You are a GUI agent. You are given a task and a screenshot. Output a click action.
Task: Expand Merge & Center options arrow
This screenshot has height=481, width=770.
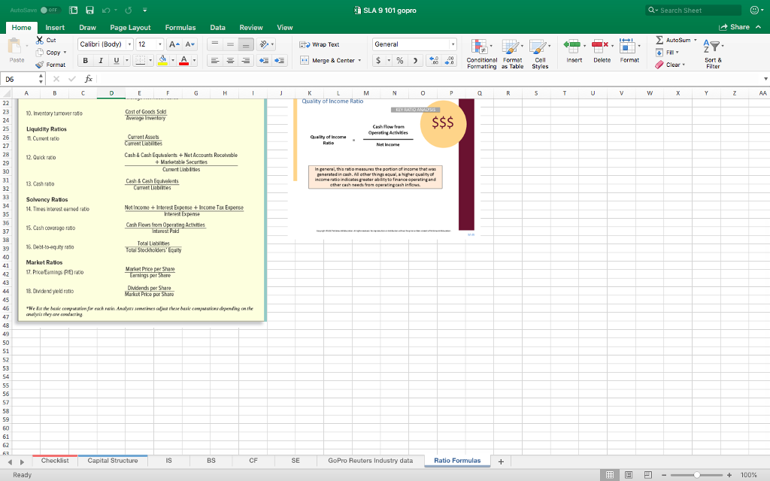(x=359, y=60)
